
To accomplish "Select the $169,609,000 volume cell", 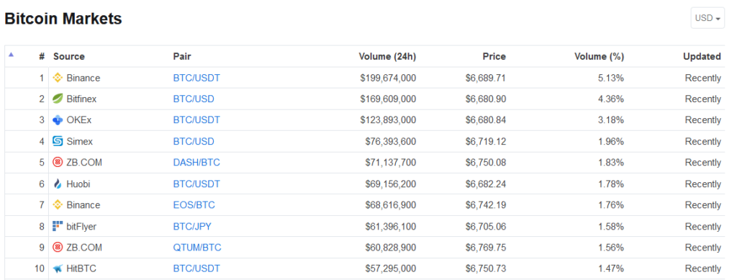I will point(388,99).
